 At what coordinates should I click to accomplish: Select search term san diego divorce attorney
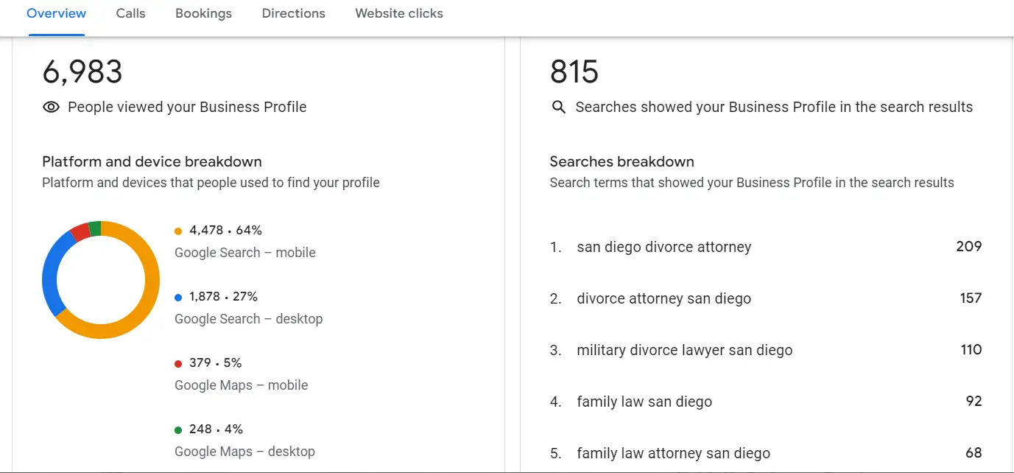663,247
